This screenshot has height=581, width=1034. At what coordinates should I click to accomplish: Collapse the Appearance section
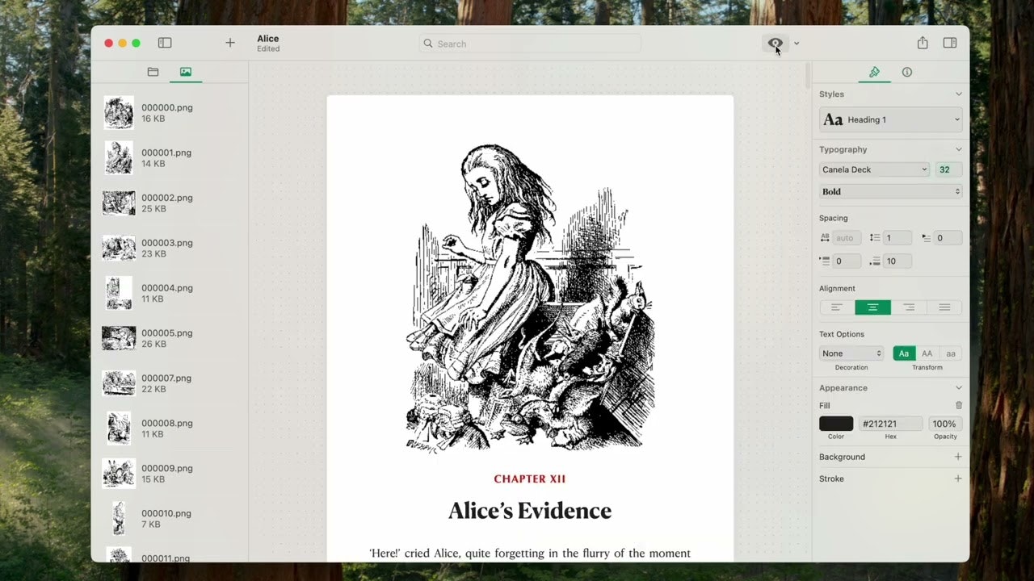pyautogui.click(x=959, y=388)
